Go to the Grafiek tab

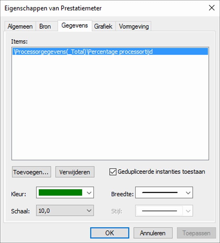(x=103, y=26)
